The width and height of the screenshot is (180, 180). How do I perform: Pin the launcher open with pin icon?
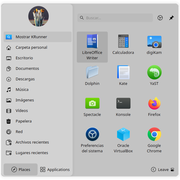pos(171,18)
